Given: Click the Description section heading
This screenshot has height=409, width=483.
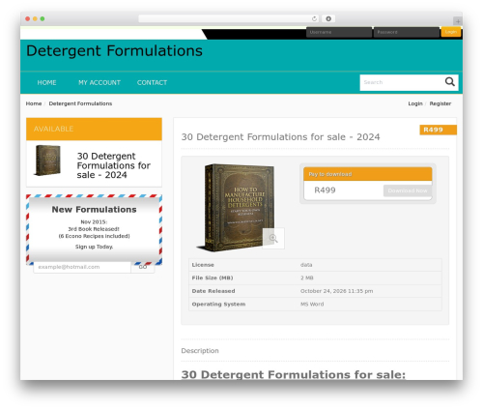Looking at the screenshot, I should tap(200, 351).
